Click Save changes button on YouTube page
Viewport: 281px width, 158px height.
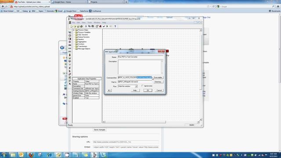pos(100,130)
